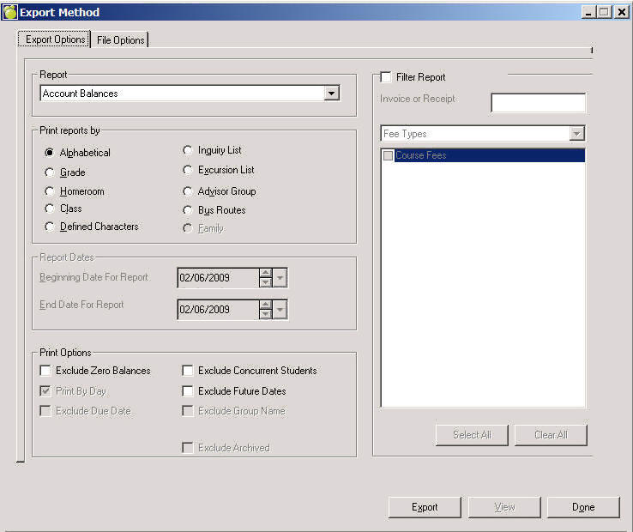Screen dimensions: 633x532
Task: Select the Grade radio button
Action: [50, 172]
